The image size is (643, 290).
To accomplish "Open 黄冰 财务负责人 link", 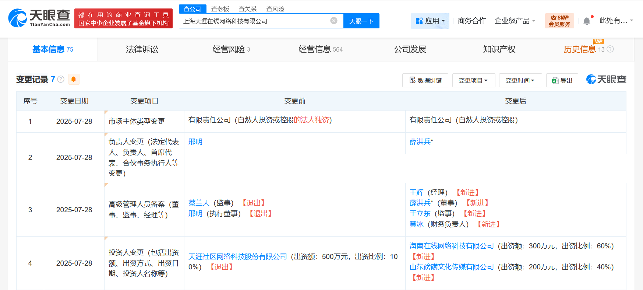I will click(x=417, y=224).
